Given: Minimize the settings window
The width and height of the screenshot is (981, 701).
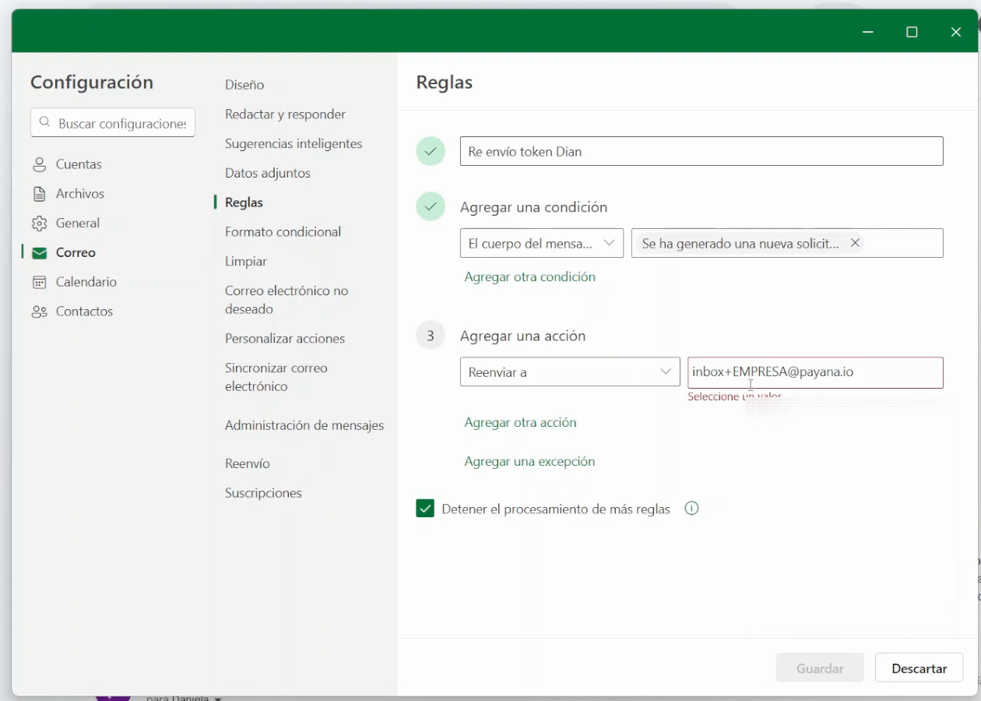Looking at the screenshot, I should (x=868, y=32).
